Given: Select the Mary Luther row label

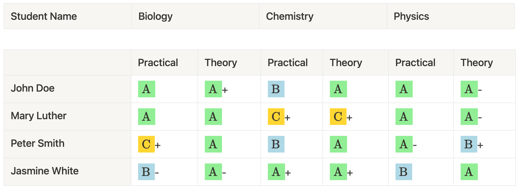Looking at the screenshot, I should (39, 116).
